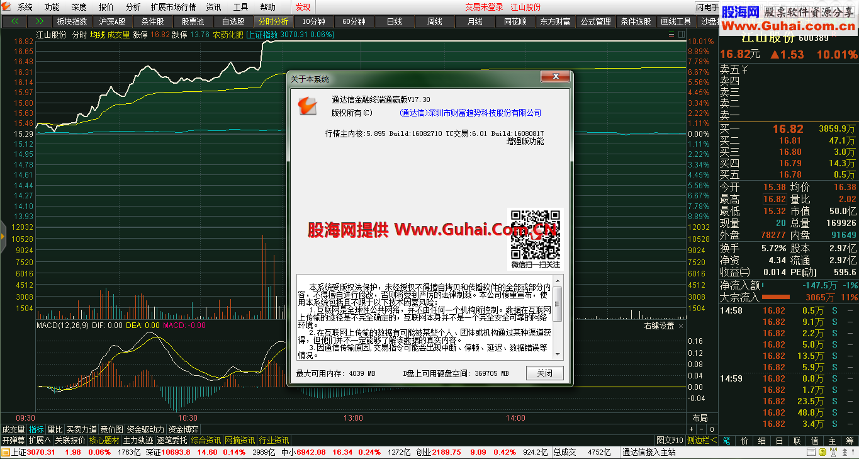The image size is (859, 459).
Task: Collapse the sidebar with 侧边栏<
Action: point(702,440)
